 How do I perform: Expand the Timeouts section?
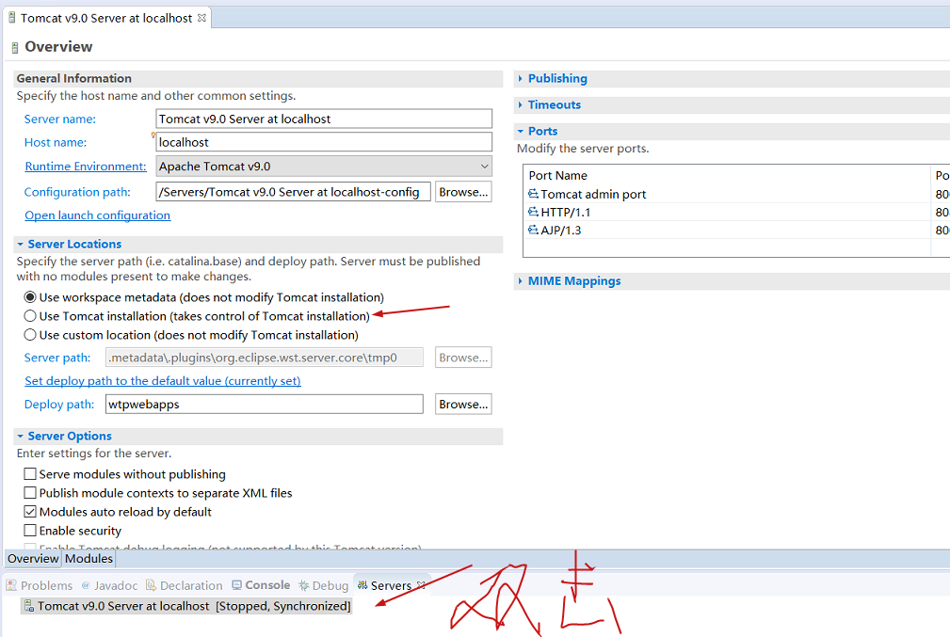click(520, 104)
